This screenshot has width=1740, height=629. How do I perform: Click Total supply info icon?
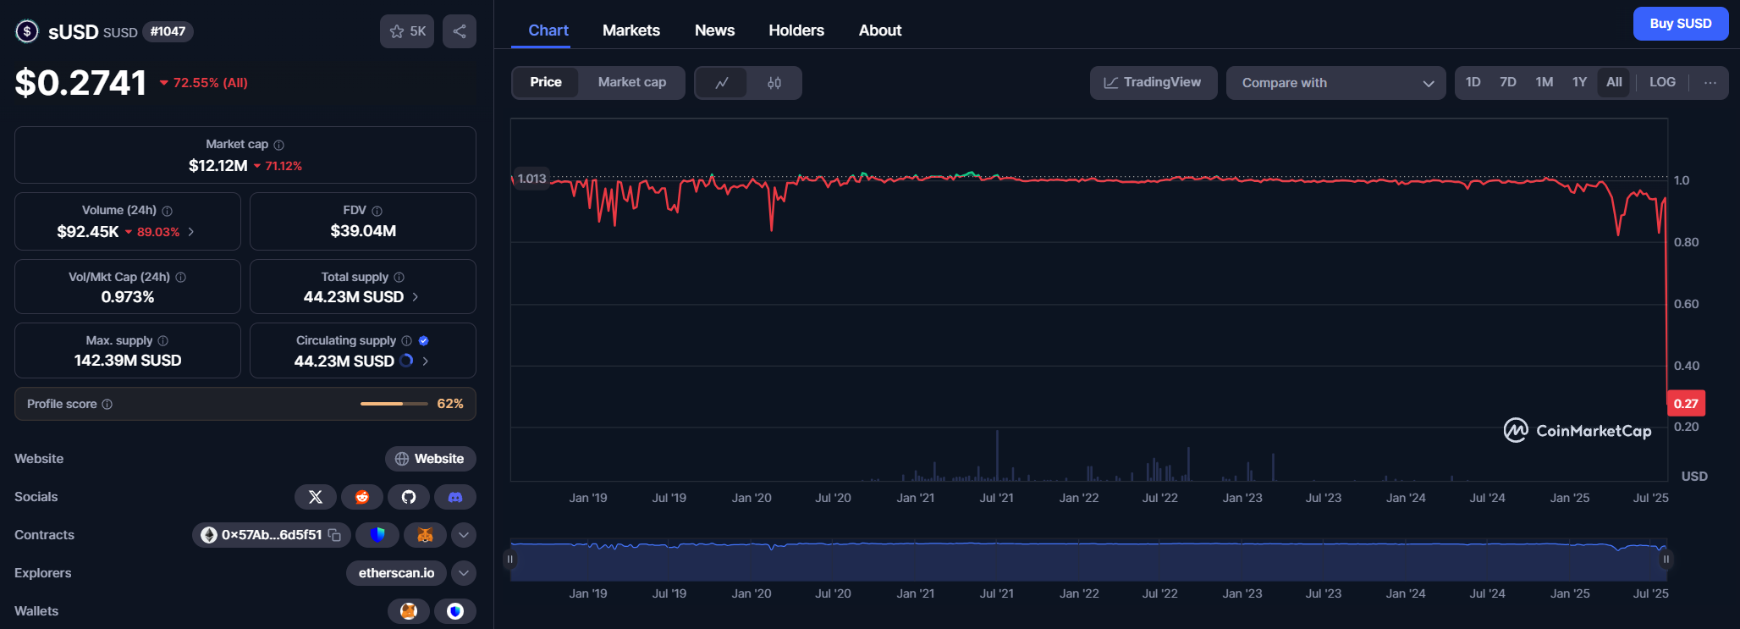399,278
